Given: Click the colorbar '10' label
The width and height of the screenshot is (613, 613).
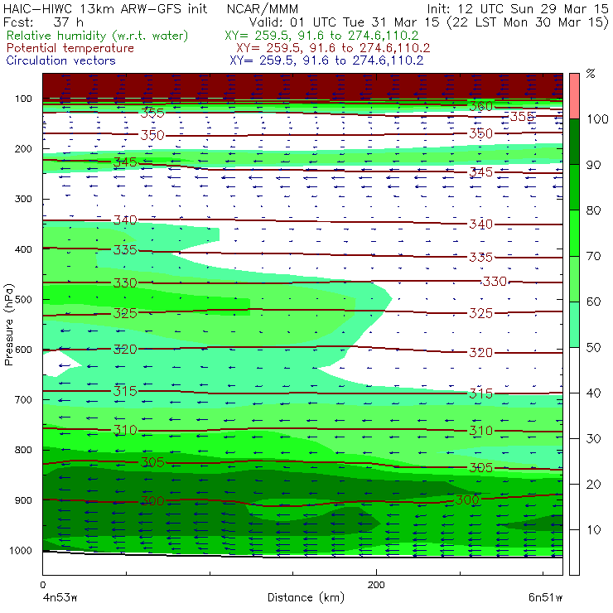Looking at the screenshot, I should (593, 529).
